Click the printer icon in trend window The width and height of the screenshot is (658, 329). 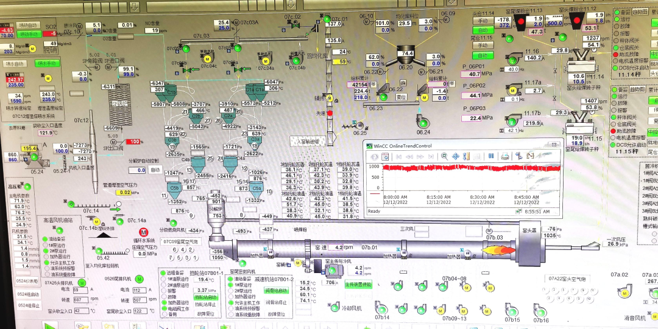(x=505, y=156)
